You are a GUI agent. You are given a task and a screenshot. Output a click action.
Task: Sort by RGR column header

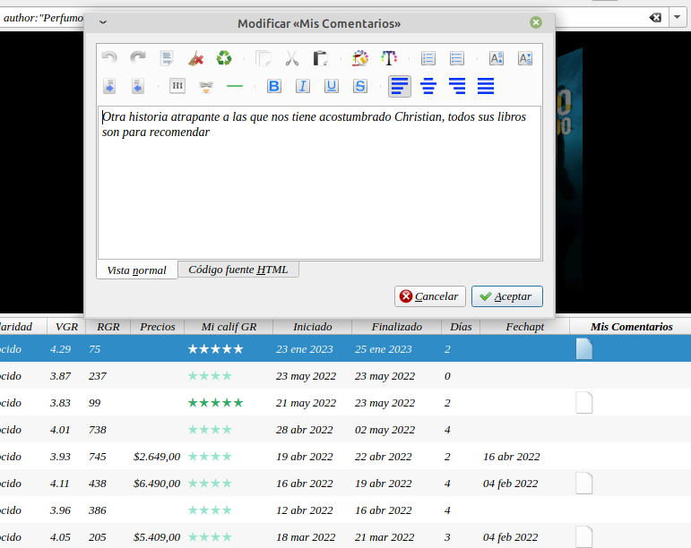[108, 327]
